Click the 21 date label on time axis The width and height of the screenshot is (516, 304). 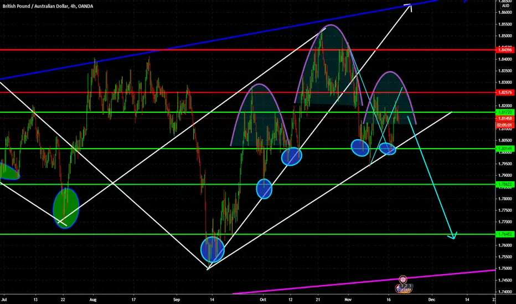[x=318, y=300]
